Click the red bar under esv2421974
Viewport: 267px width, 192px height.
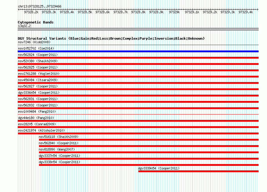pyautogui.click(x=138, y=133)
